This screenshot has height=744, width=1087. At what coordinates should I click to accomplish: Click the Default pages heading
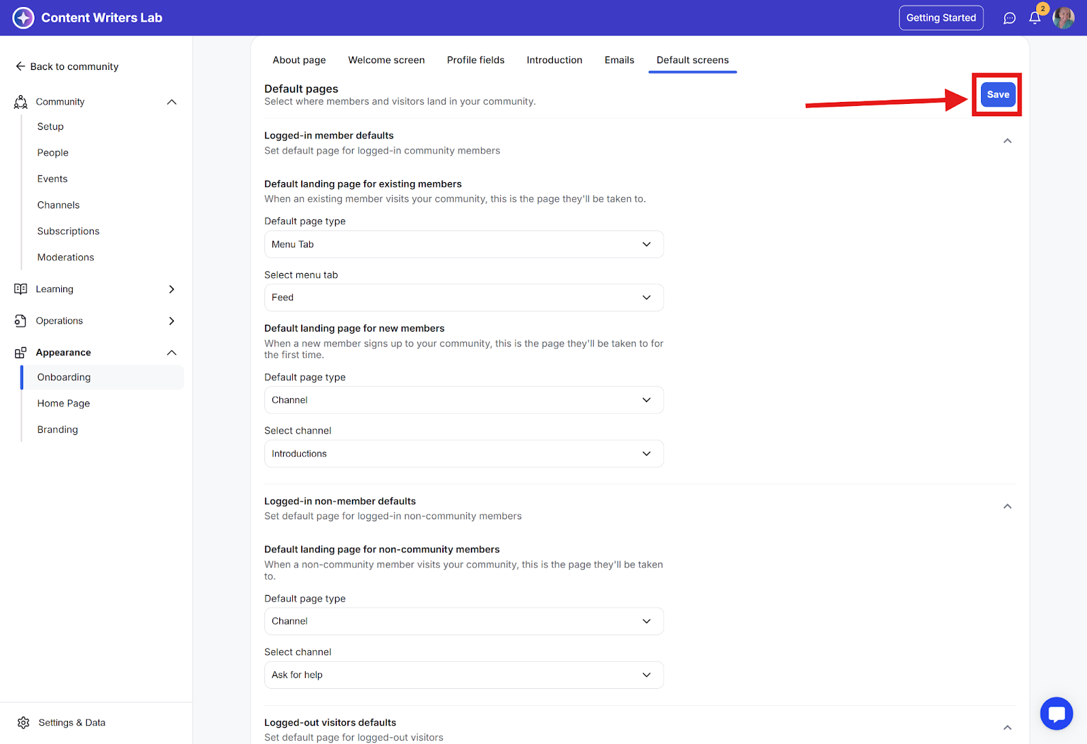(x=301, y=88)
